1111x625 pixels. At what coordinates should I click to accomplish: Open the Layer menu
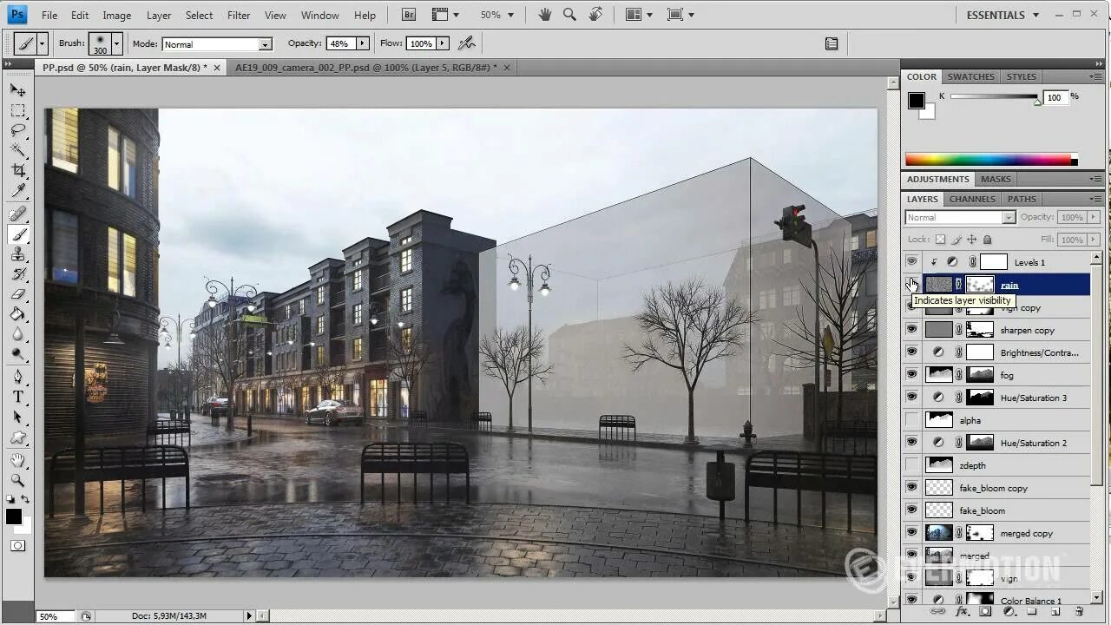pos(159,15)
